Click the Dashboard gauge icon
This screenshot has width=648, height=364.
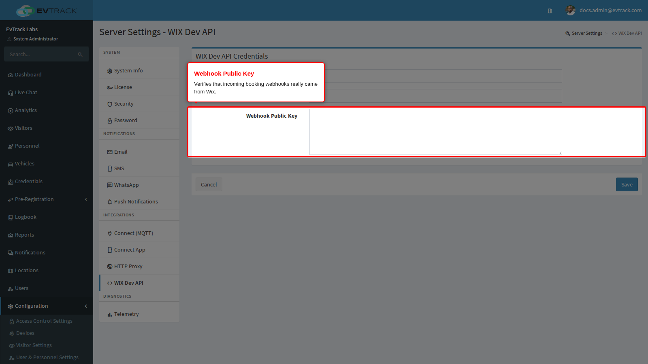11,75
